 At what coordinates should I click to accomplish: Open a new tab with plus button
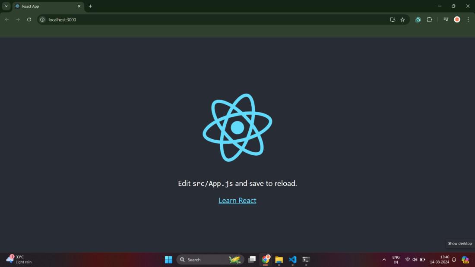[x=90, y=6]
